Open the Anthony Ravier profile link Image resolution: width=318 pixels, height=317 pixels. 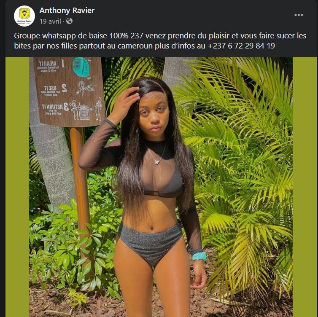coord(67,11)
